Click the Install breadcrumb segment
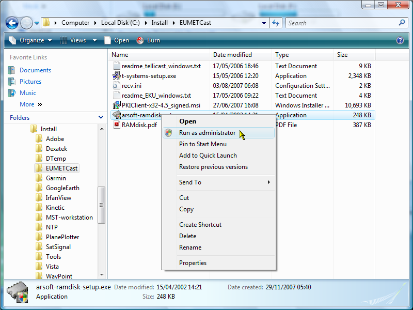413x310 pixels. pos(160,23)
